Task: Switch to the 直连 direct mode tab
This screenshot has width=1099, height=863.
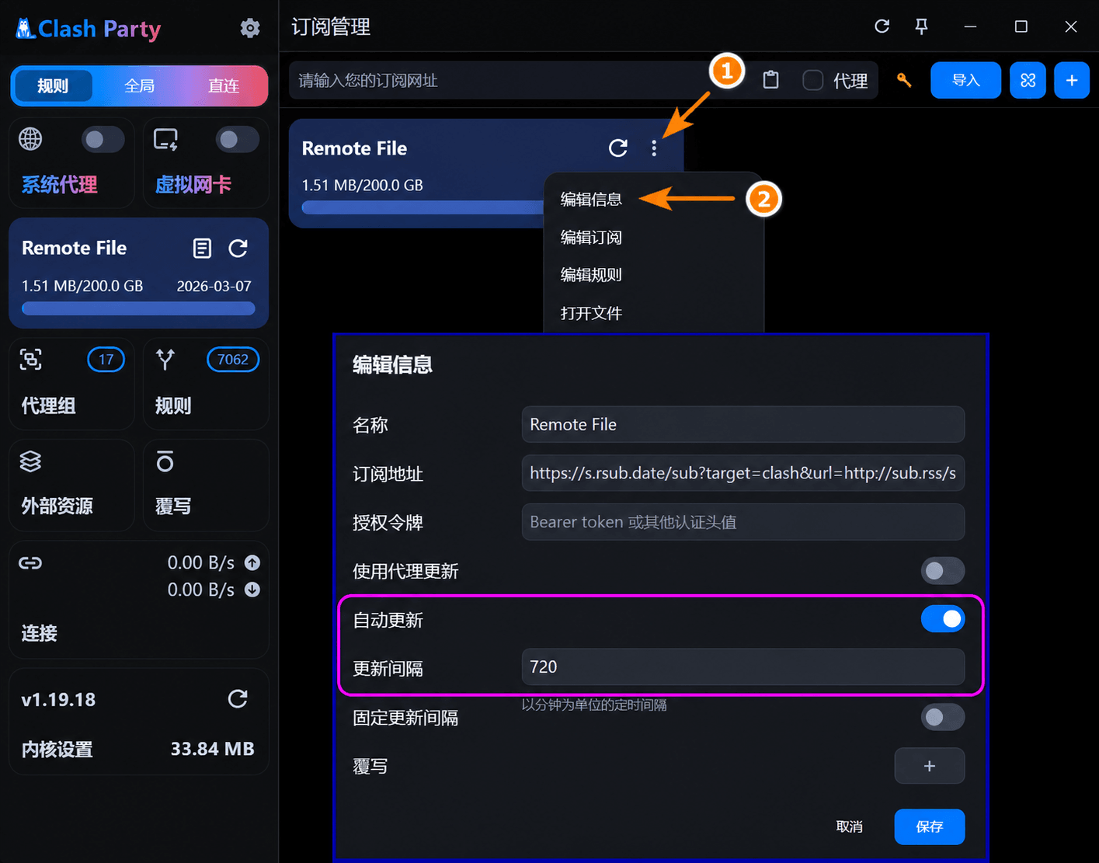Action: [x=224, y=85]
